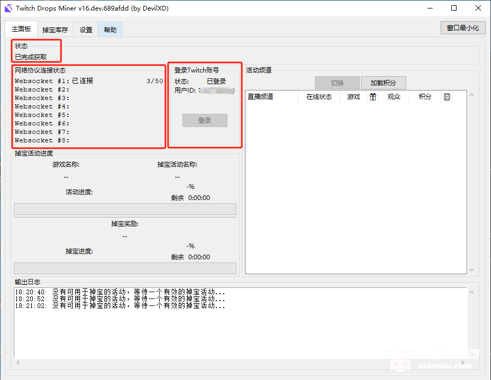Image resolution: width=491 pixels, height=380 pixels.
Task: Switch to the 主面板 tab
Action: (x=21, y=29)
